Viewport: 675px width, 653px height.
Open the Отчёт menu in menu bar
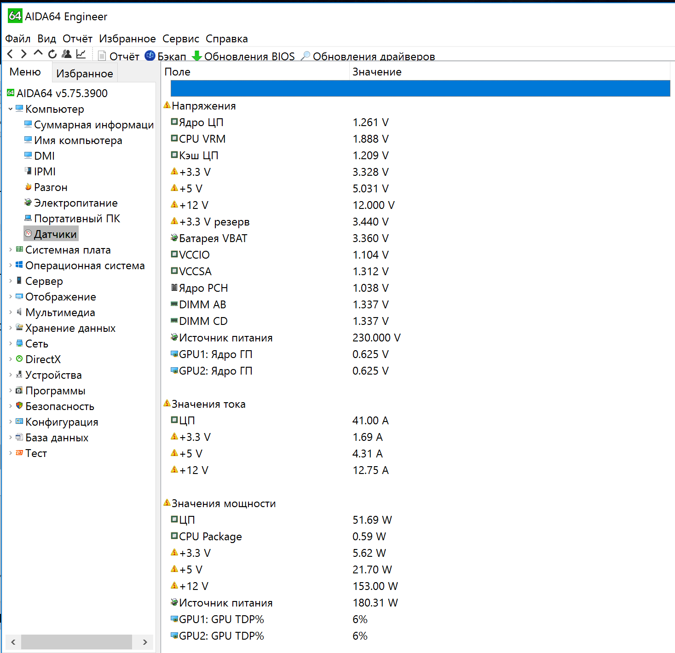click(77, 39)
